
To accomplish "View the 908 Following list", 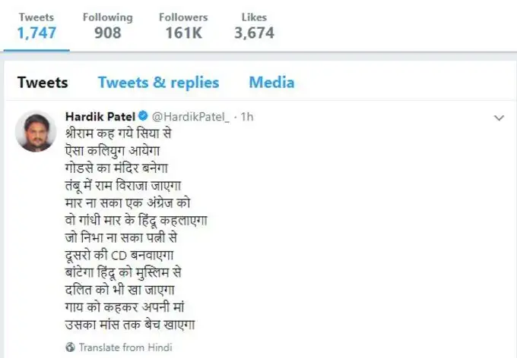I will 107,26.
